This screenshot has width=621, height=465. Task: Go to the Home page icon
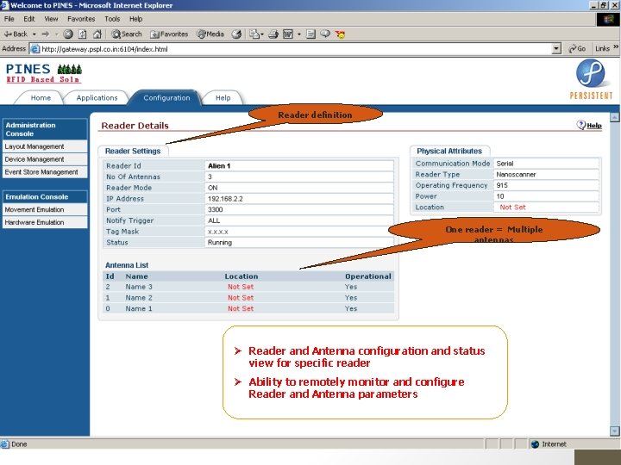pyautogui.click(x=97, y=34)
